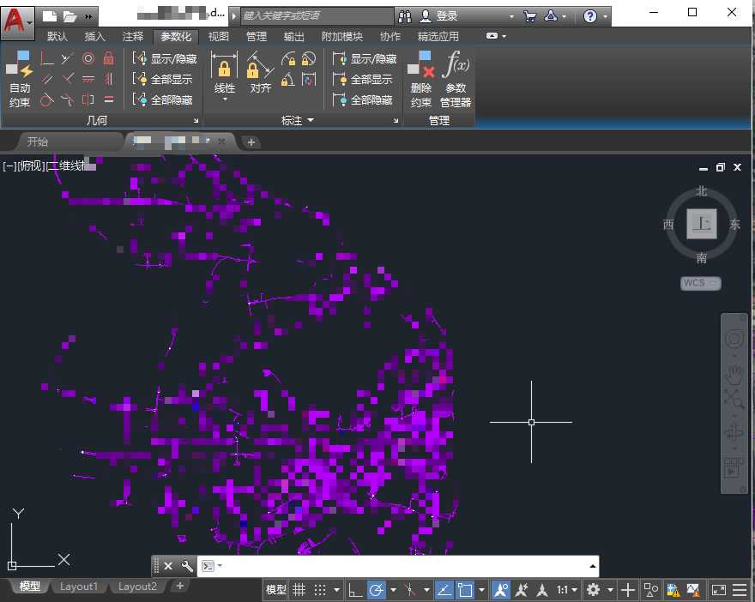
Task: Select the Parallel geometric constraint icon
Action: [46, 79]
